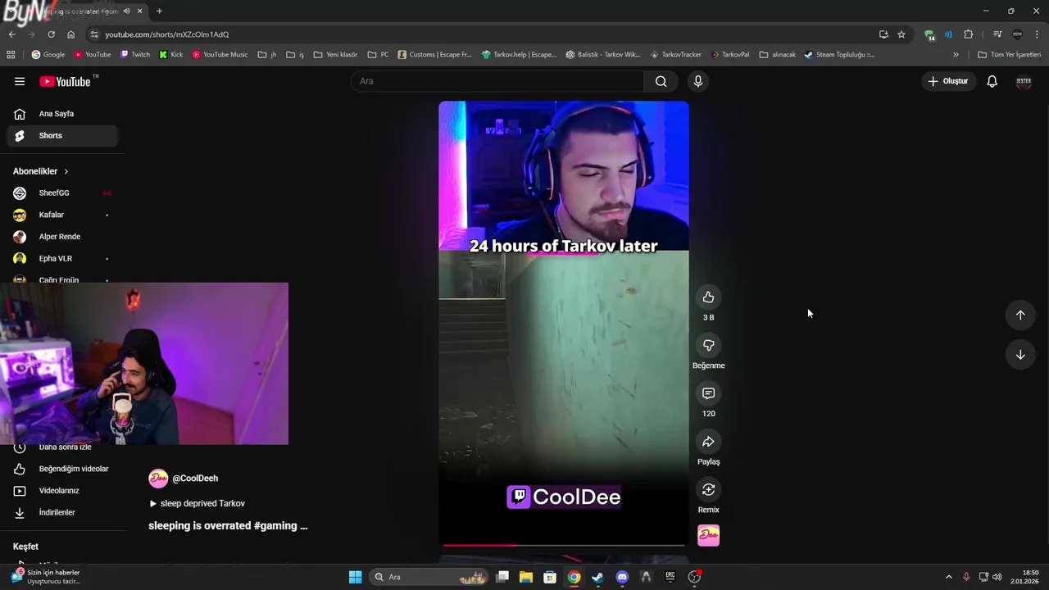Image resolution: width=1049 pixels, height=590 pixels.
Task: Remix this short
Action: coord(708,490)
